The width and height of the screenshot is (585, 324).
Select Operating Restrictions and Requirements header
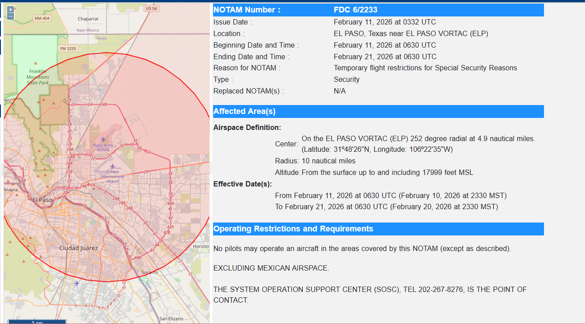point(293,229)
